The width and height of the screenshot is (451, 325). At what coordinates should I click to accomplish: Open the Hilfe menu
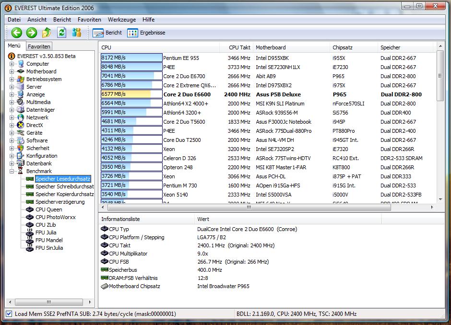click(148, 20)
